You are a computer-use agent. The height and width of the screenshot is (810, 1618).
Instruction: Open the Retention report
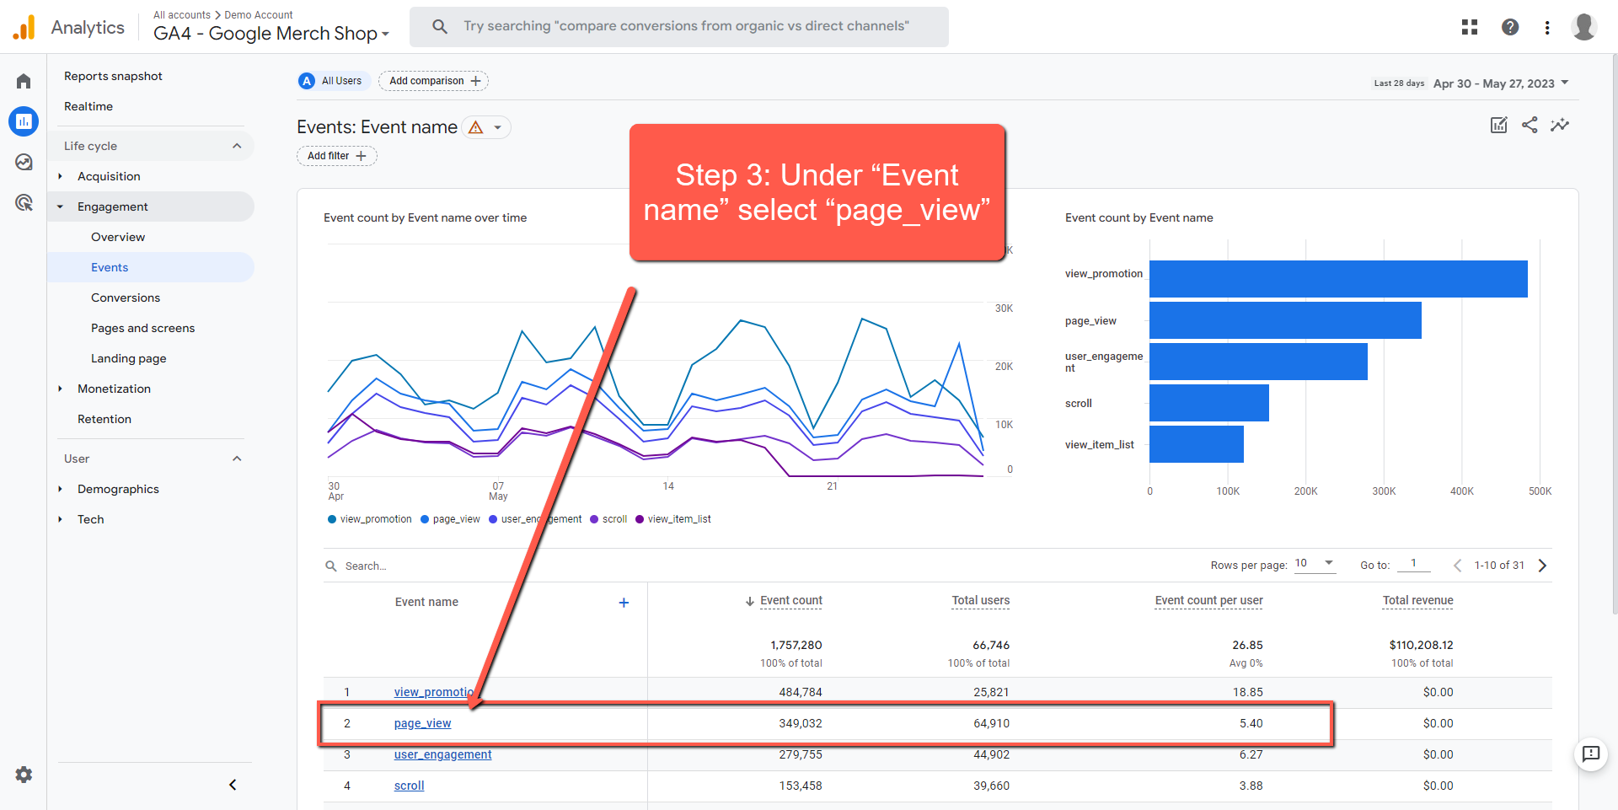pos(104,419)
